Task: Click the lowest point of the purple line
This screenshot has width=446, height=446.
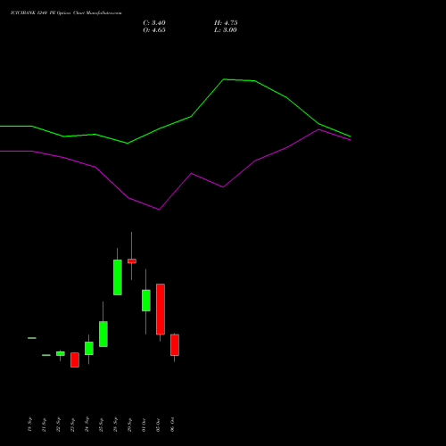Action: [159, 210]
